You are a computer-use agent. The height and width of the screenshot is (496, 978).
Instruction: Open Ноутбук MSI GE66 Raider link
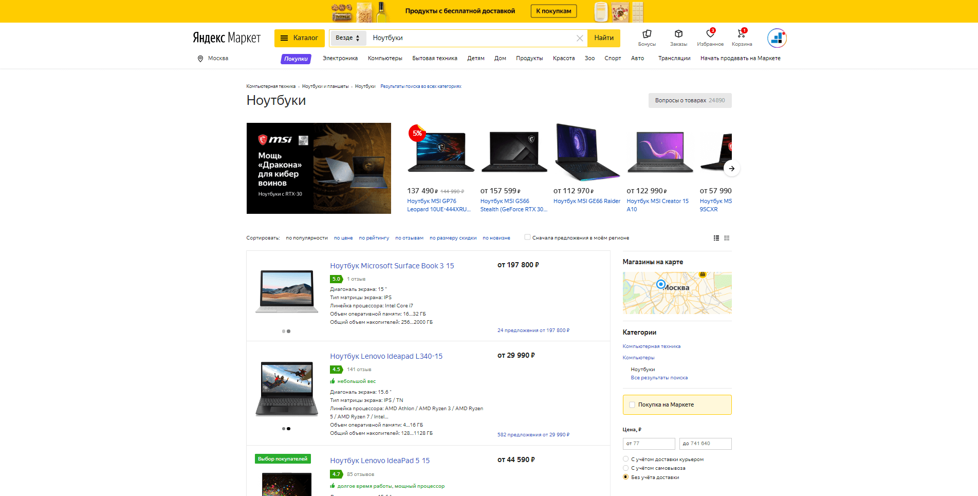pos(587,201)
